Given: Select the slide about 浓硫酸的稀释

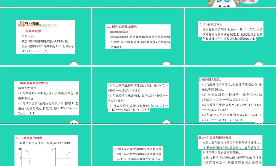Looking at the screenshot, I should pos(138,37).
